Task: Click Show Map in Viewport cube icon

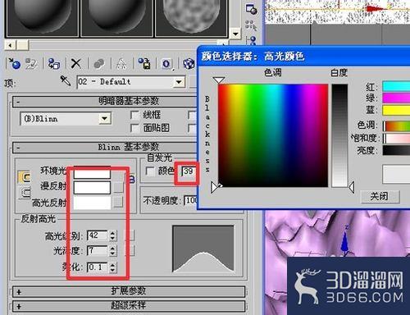Action: (189, 63)
